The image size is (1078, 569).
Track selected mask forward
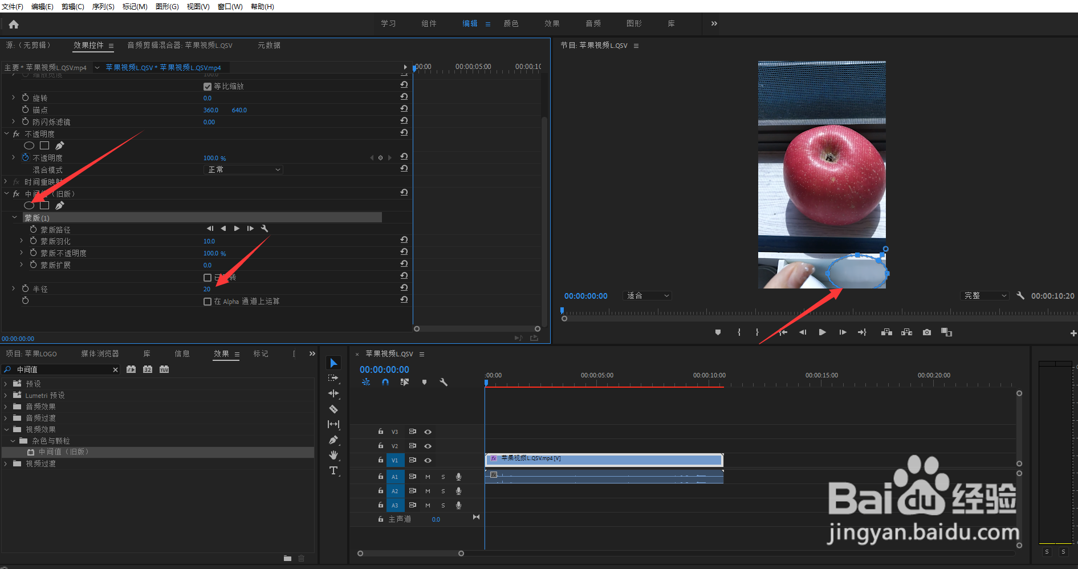(237, 229)
